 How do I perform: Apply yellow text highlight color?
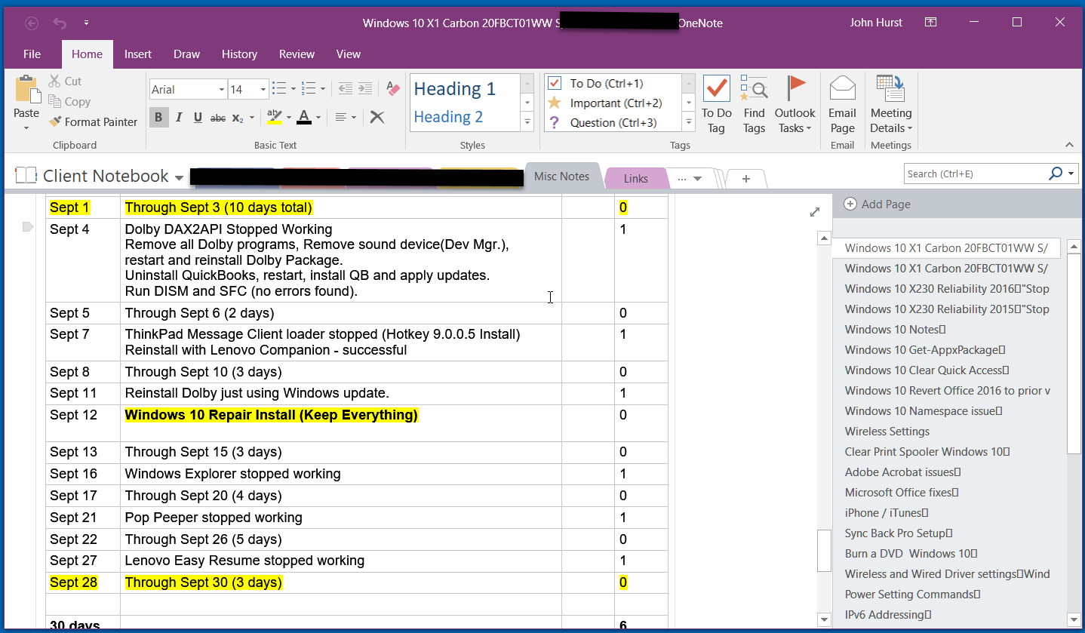[274, 117]
